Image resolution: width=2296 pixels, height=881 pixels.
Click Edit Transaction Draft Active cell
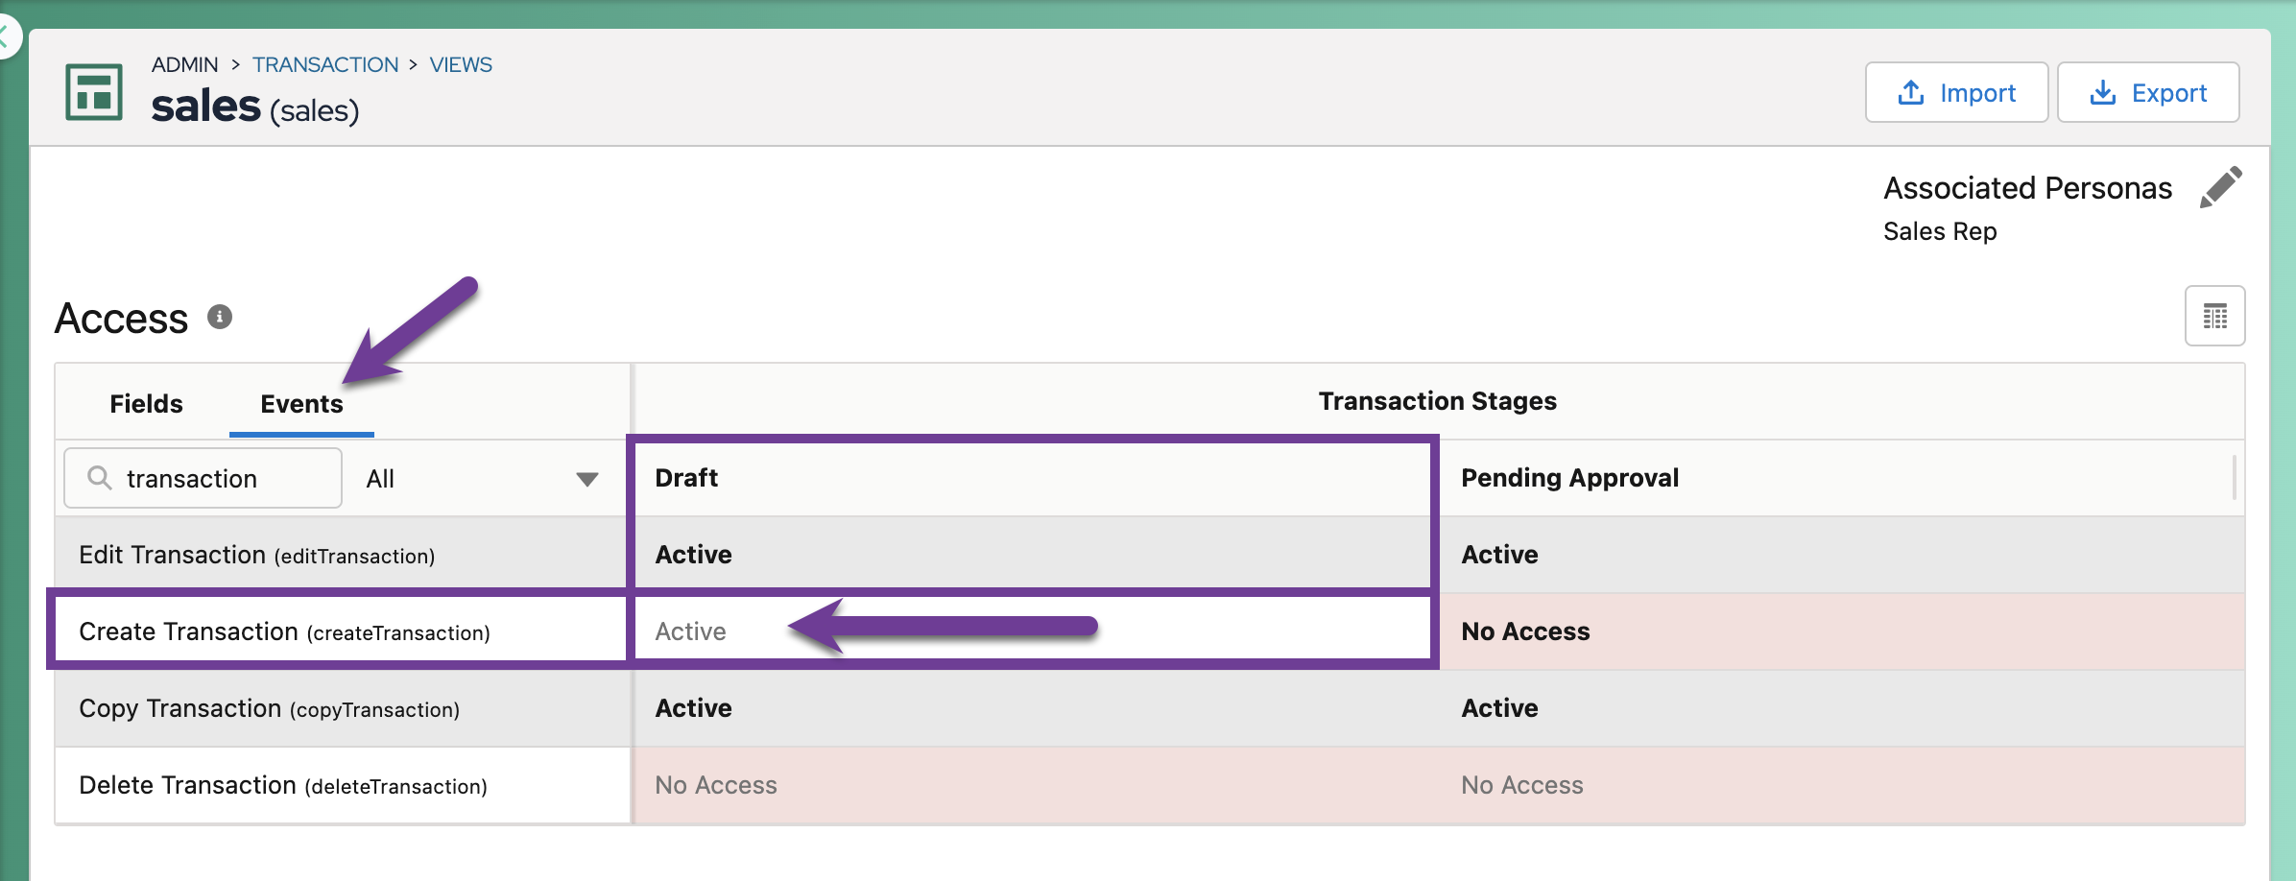pos(1036,555)
